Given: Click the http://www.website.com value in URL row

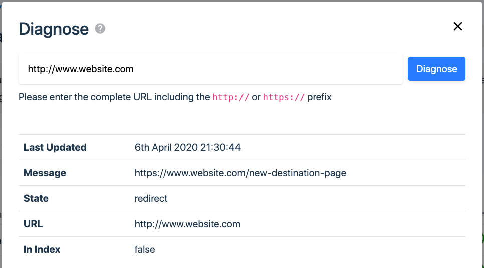Looking at the screenshot, I should tap(187, 224).
